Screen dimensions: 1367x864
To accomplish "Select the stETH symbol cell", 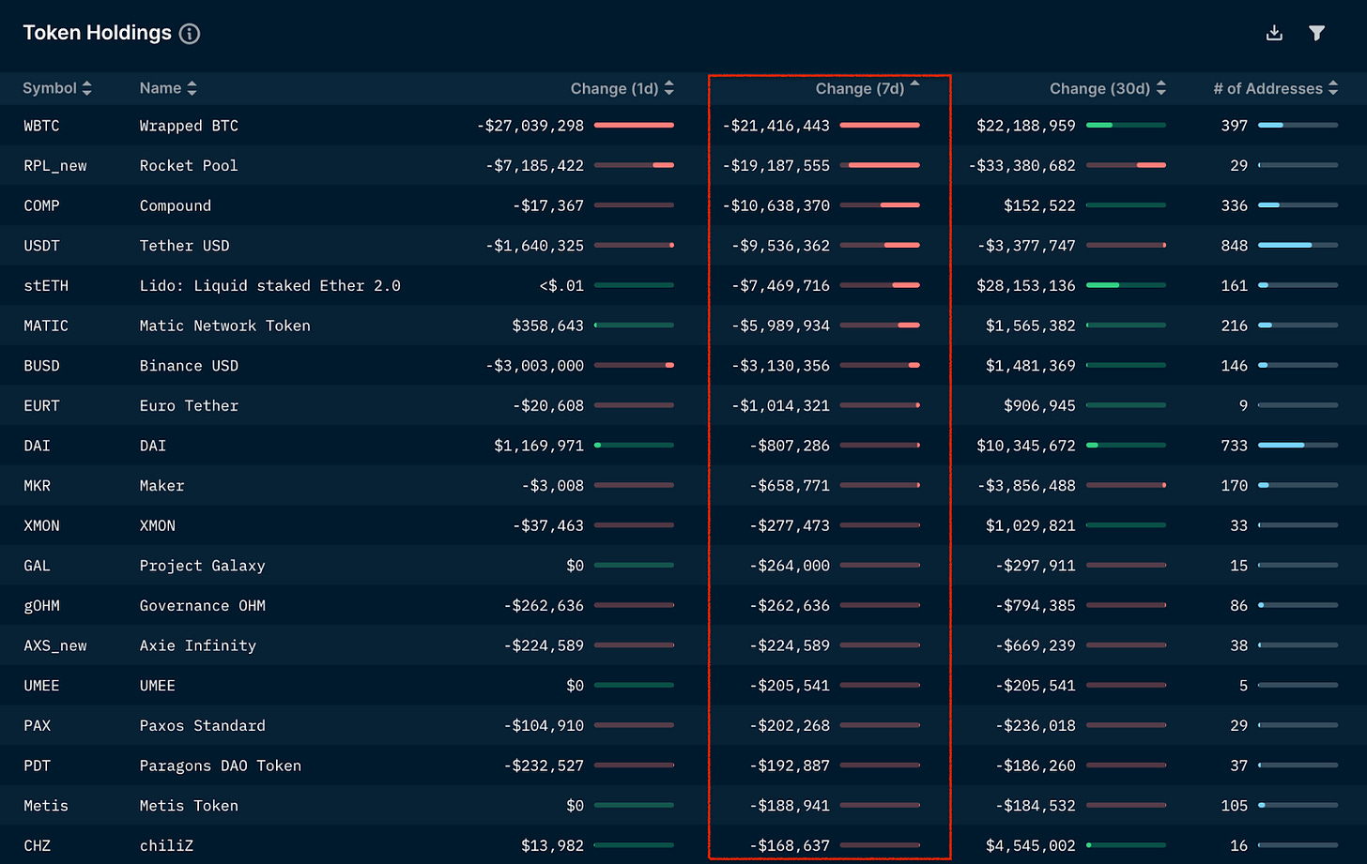I will coord(46,286).
